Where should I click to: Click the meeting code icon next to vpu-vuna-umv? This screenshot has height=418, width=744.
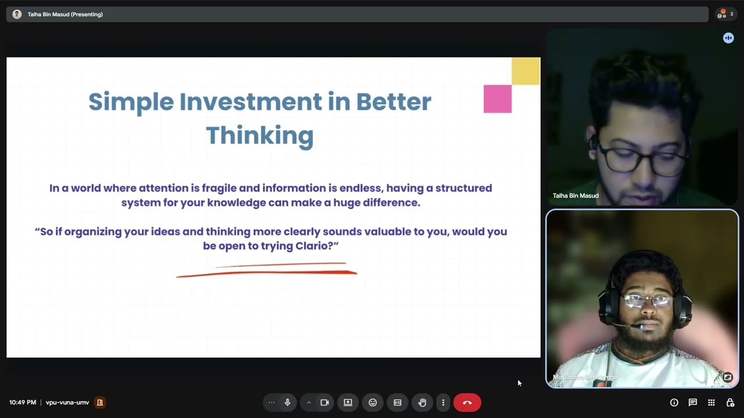(100, 402)
